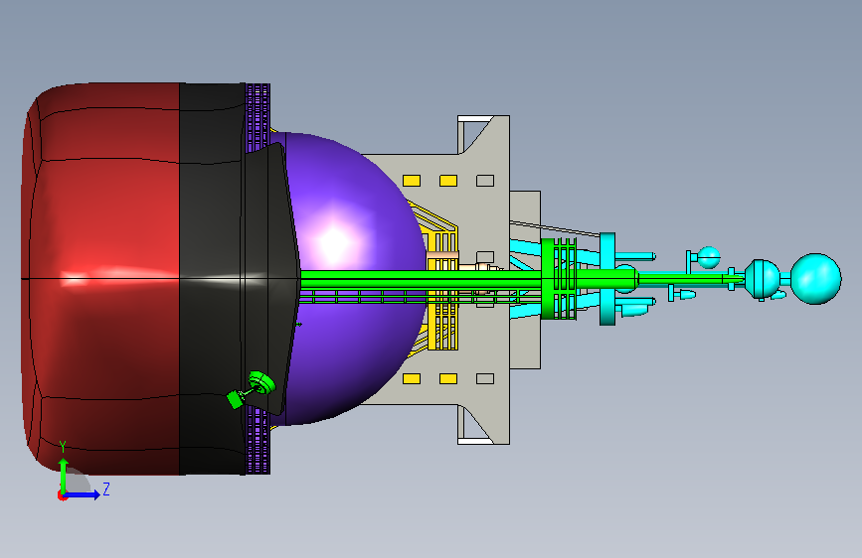This screenshot has width=862, height=558.
Task: Click the blue Z axis arrow of triad
Action: point(83,494)
